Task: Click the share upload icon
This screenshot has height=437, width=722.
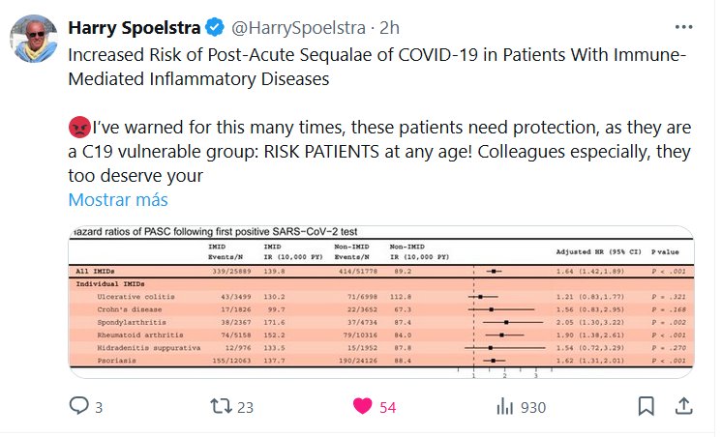Action: (683, 407)
